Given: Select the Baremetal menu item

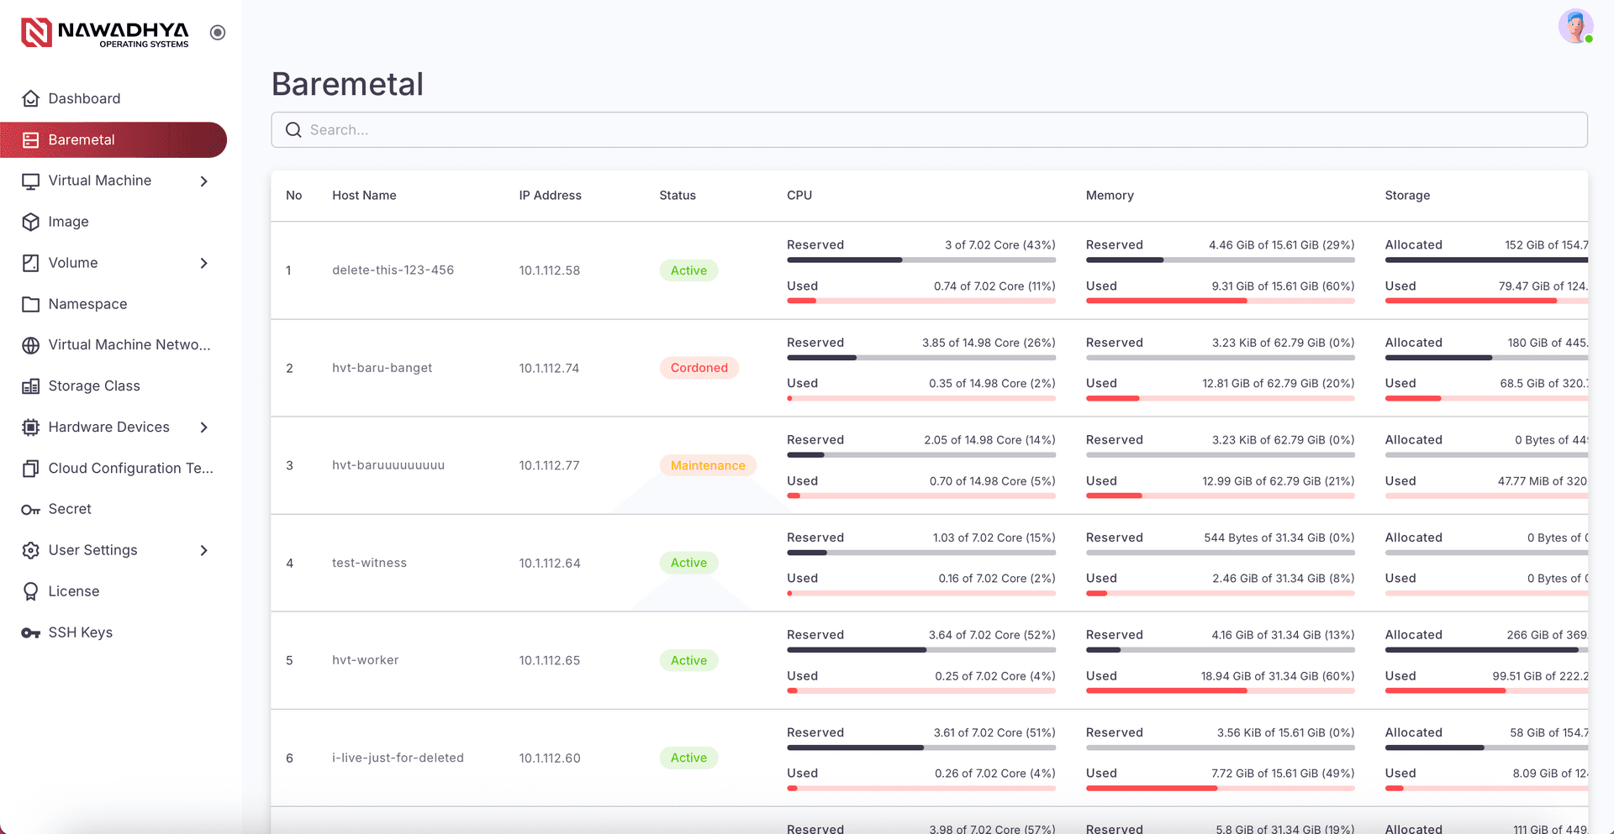Looking at the screenshot, I should [113, 139].
